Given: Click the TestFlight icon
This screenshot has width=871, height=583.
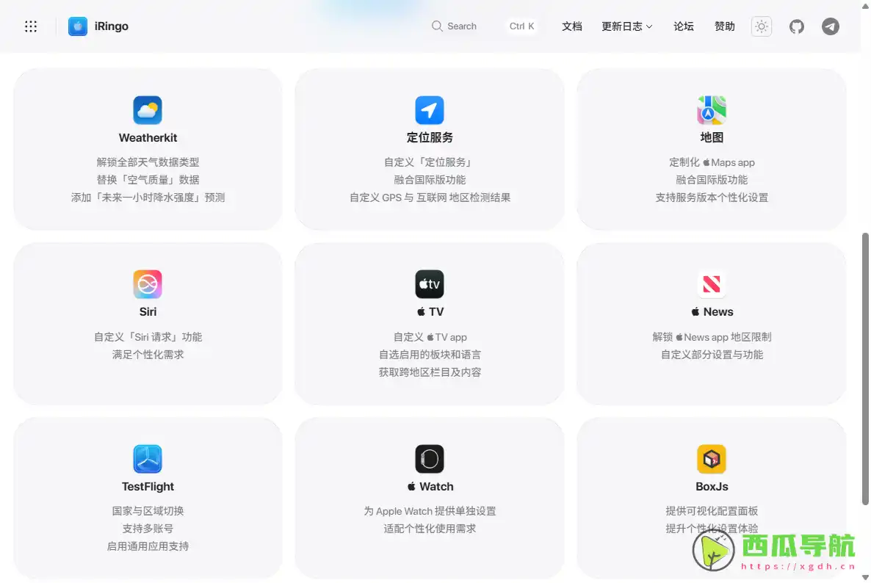Looking at the screenshot, I should point(148,459).
